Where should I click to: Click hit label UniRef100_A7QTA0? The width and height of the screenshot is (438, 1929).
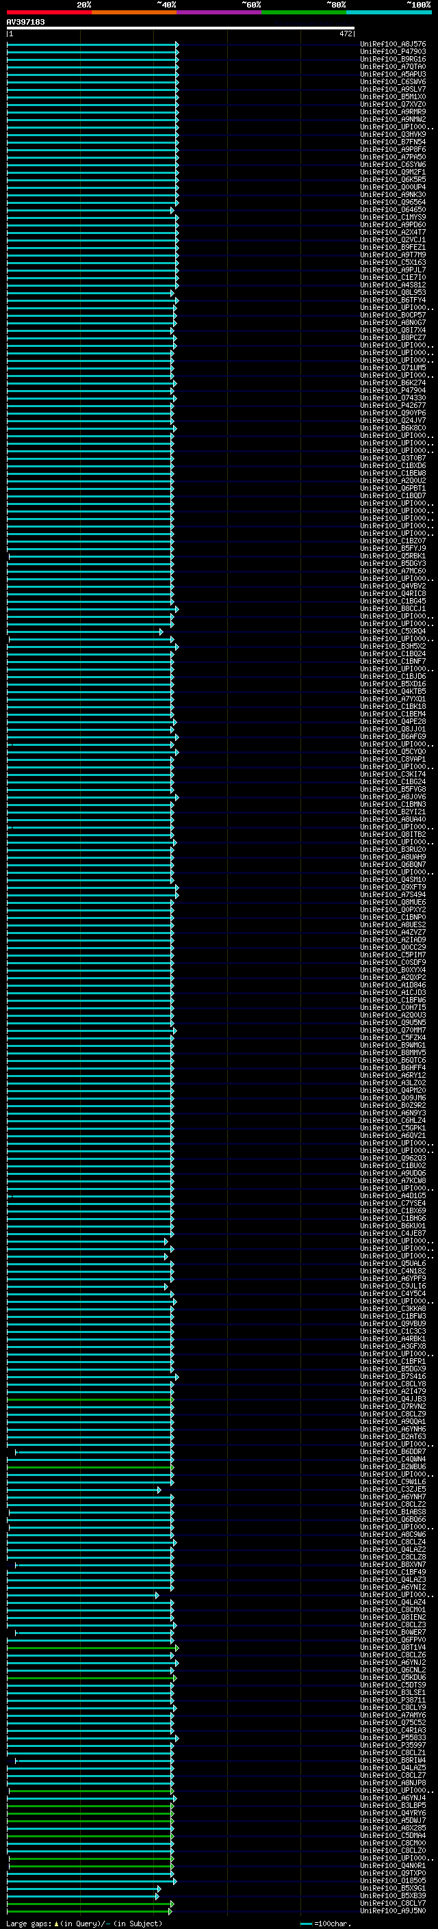coord(393,66)
